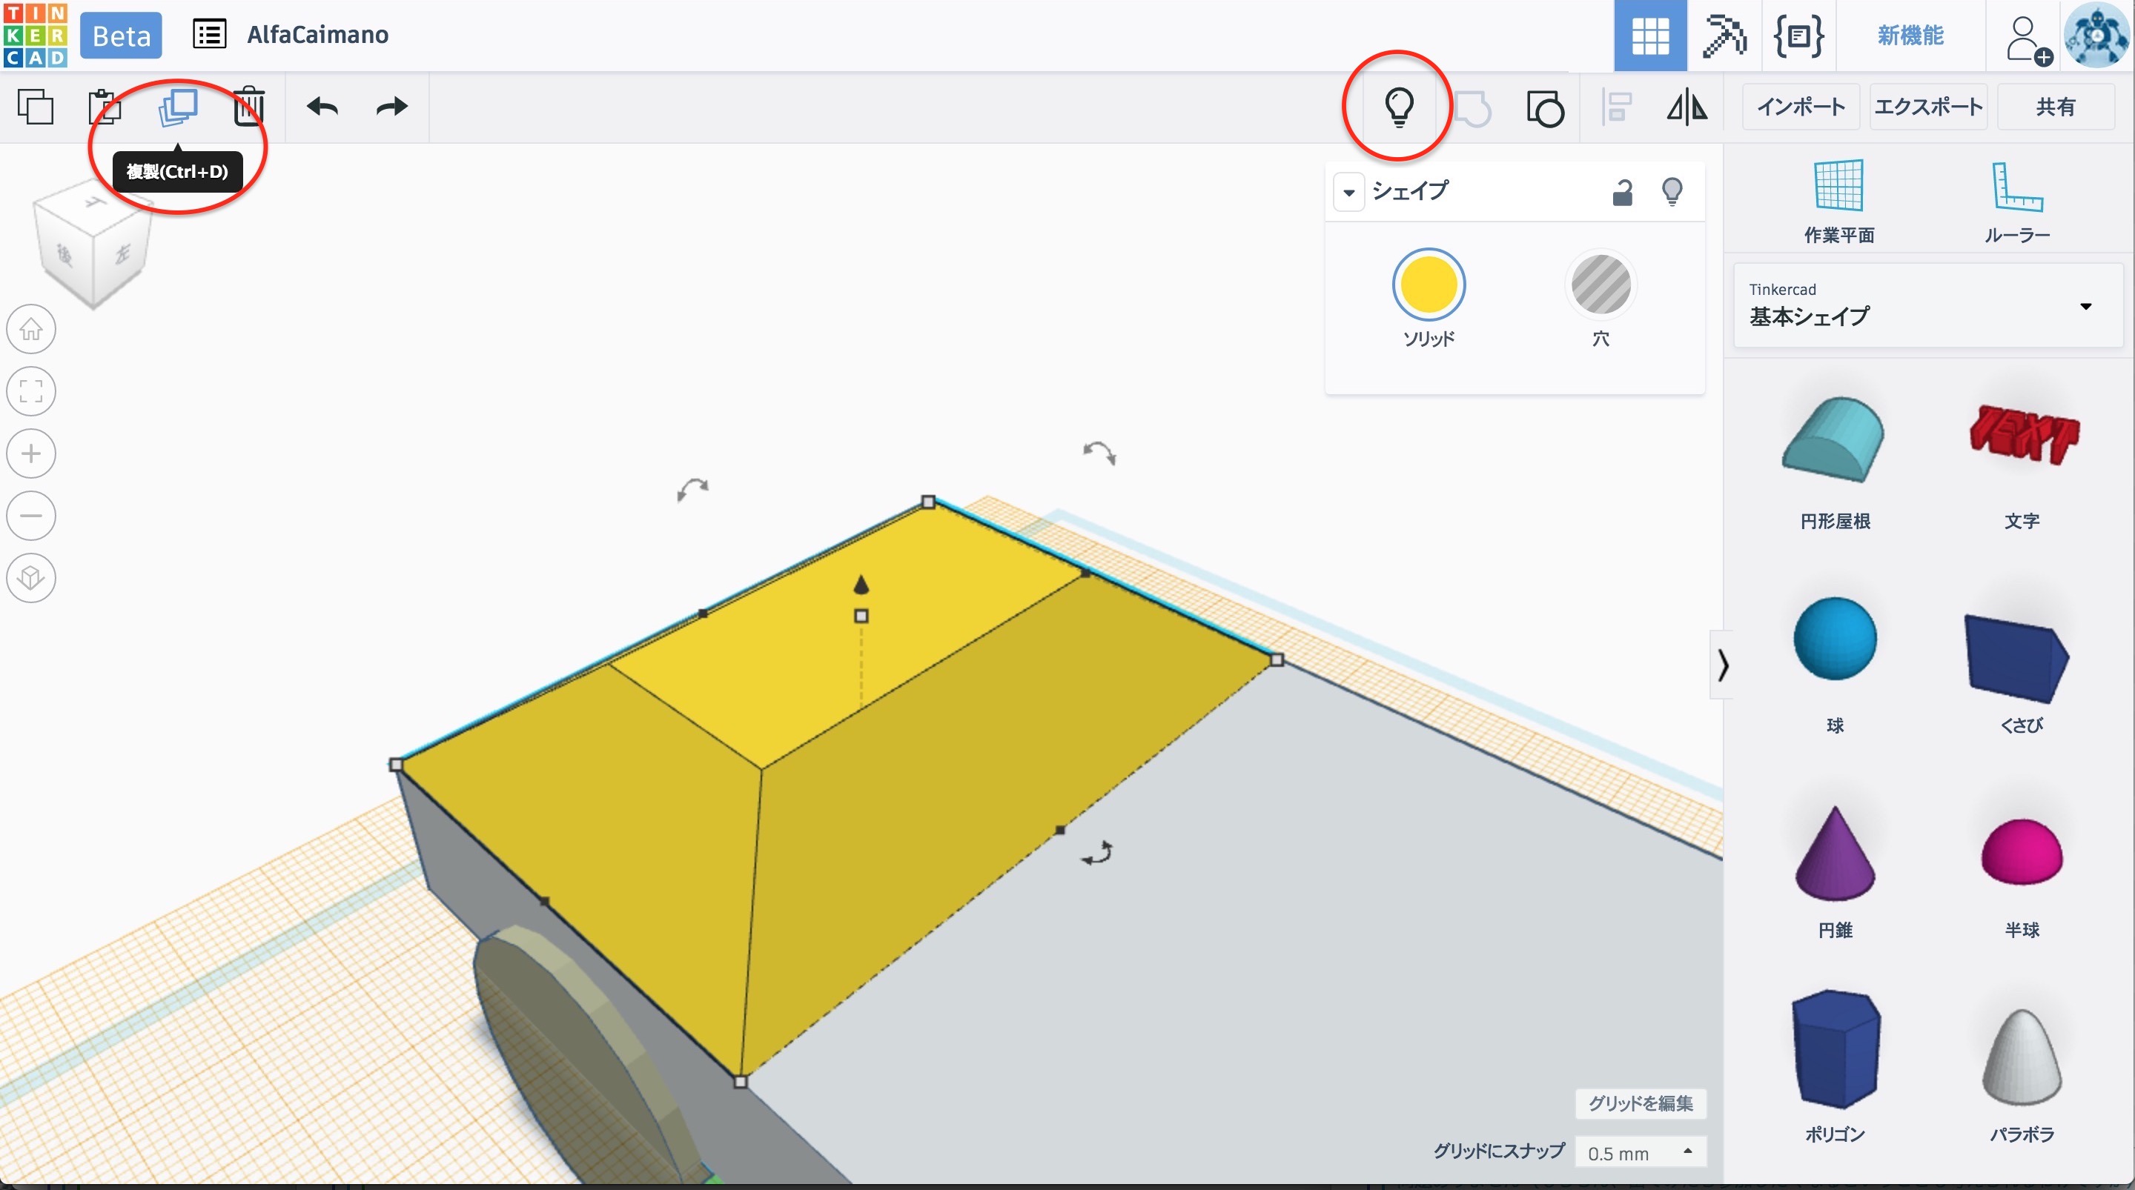The height and width of the screenshot is (1190, 2135).
Task: Toggle lock on the shape panel
Action: tap(1622, 192)
